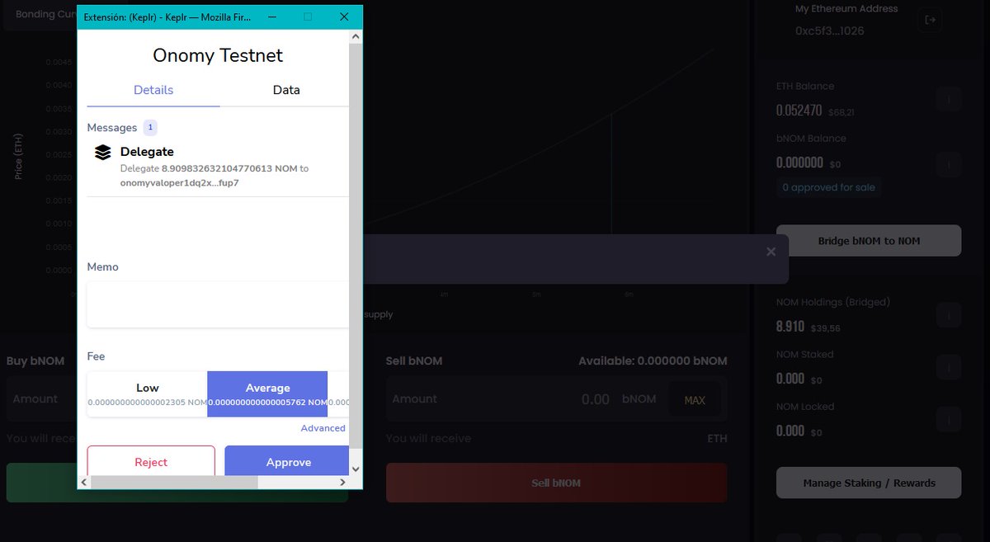Open the Advanced fee settings link
This screenshot has width=990, height=542.
(x=323, y=428)
